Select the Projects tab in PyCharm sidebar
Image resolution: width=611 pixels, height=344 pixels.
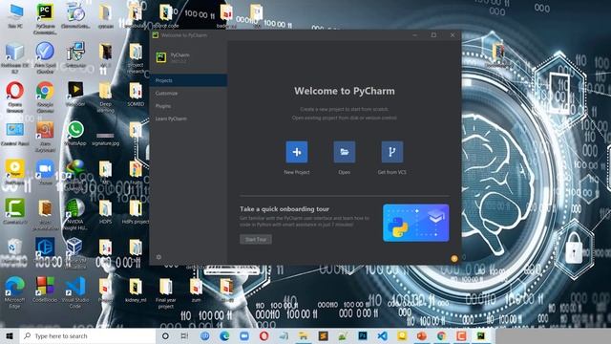tap(188, 80)
